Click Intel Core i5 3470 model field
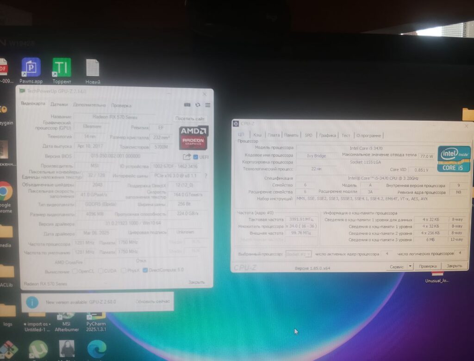Screen dimensions: 474x361 coord(366,148)
